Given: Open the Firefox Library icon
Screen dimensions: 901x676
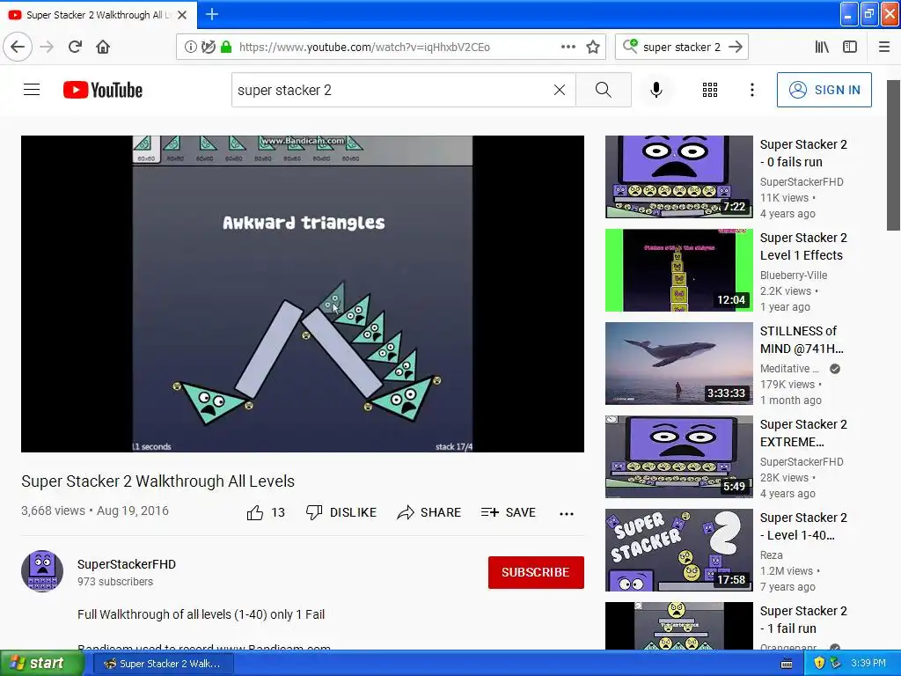Looking at the screenshot, I should [822, 48].
